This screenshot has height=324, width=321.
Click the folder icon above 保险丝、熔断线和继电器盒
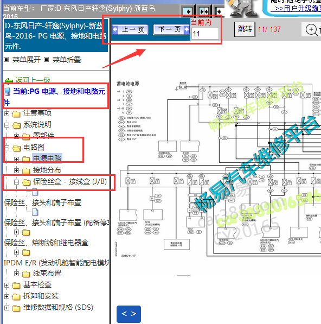pos(26,232)
